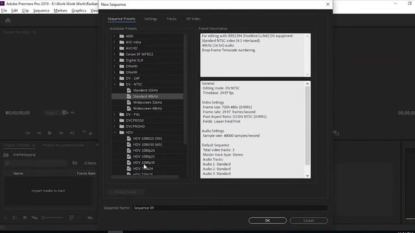Click the Available Presets vertical scrollbar
Screen dimensions: 415x233
coord(185,89)
